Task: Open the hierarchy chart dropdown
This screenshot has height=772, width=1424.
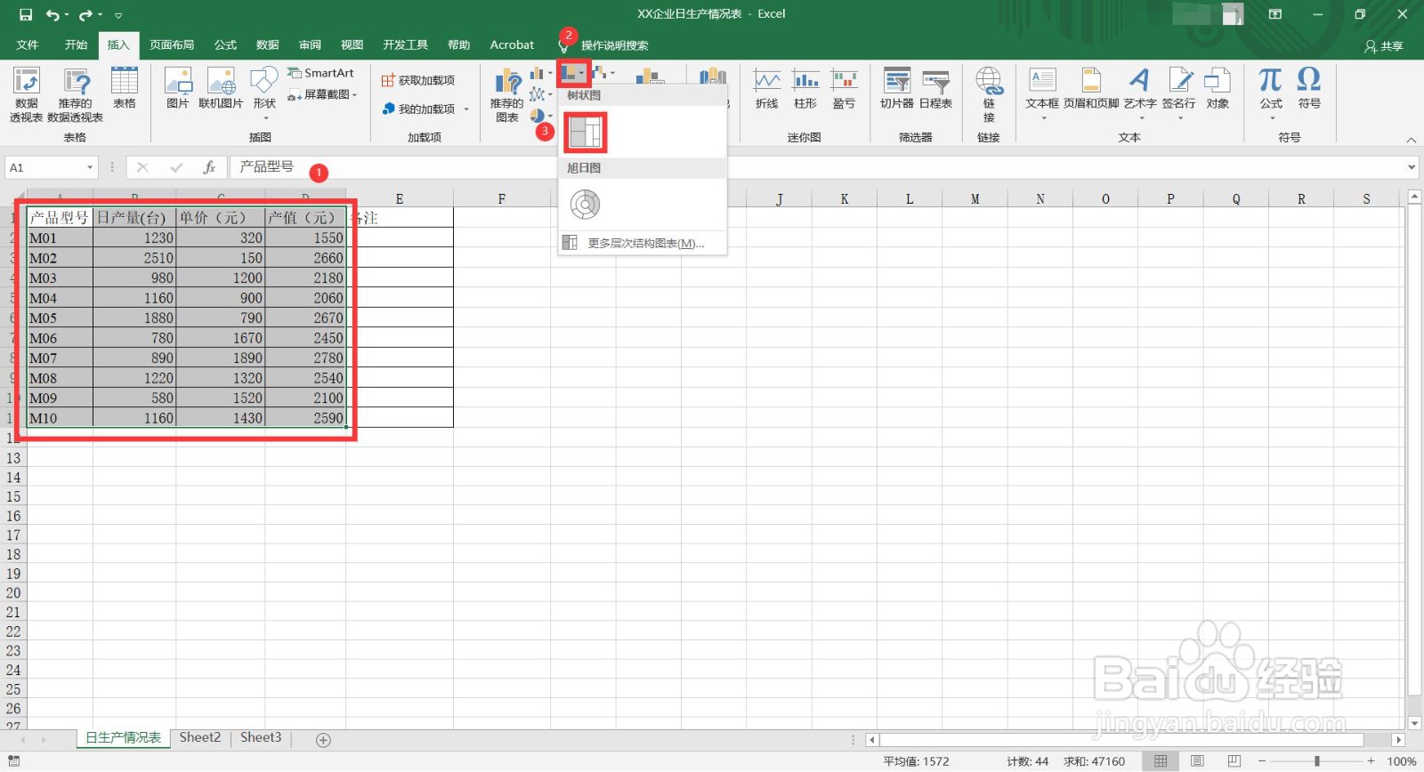Action: [x=573, y=73]
